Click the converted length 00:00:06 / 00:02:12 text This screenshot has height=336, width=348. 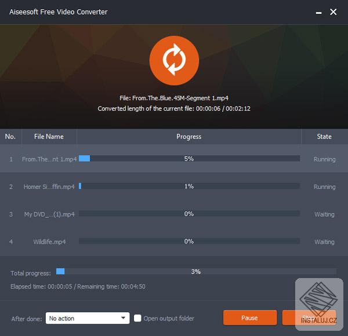pyautogui.click(x=223, y=108)
